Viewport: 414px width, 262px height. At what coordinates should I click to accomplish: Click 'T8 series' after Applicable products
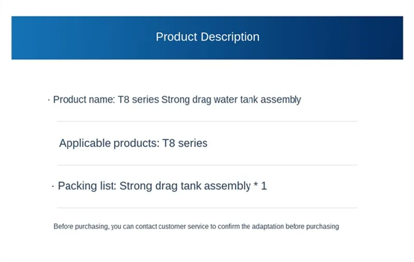pos(185,143)
